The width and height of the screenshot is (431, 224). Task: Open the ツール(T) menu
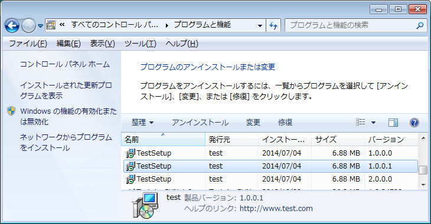(140, 44)
